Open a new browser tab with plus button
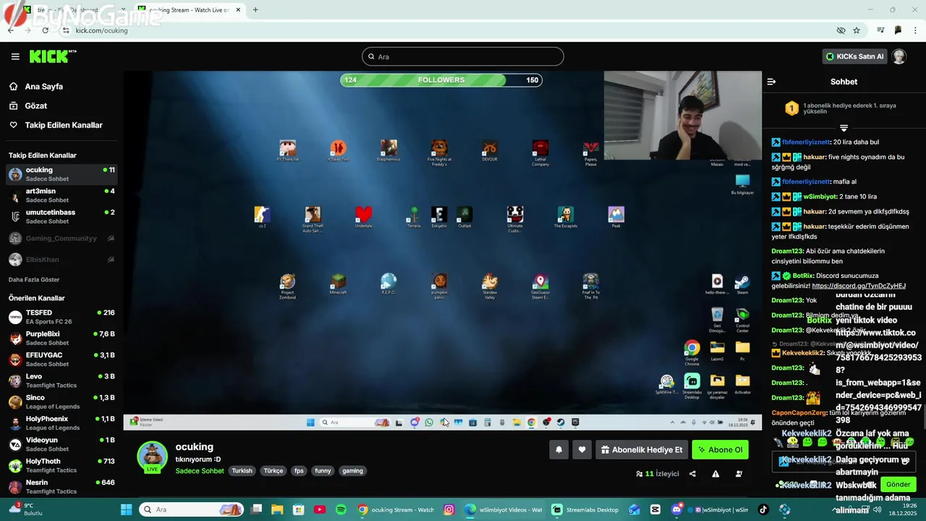 (x=255, y=9)
